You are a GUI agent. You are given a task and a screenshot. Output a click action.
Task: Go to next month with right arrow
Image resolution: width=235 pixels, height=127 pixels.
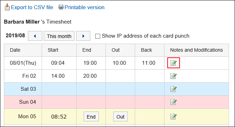coord(83,36)
